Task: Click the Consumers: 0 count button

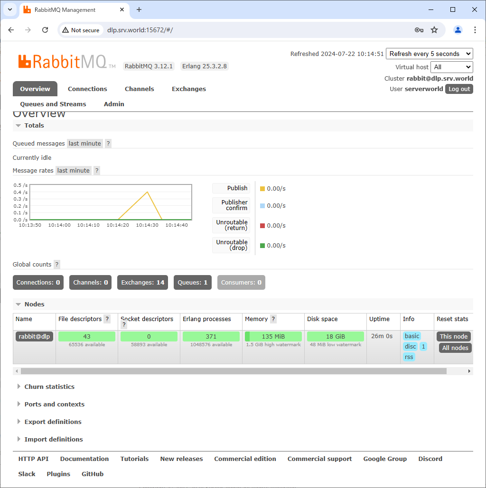Action: click(x=241, y=282)
